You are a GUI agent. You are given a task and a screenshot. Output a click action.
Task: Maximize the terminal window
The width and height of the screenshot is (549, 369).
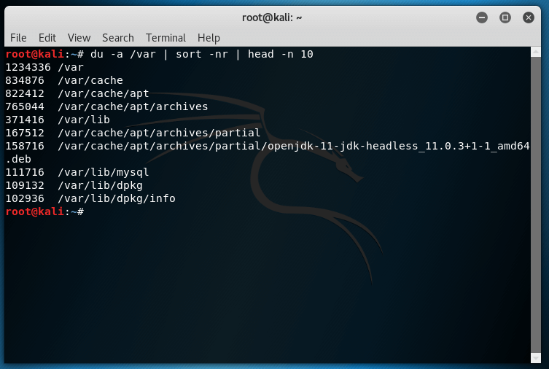(x=505, y=18)
